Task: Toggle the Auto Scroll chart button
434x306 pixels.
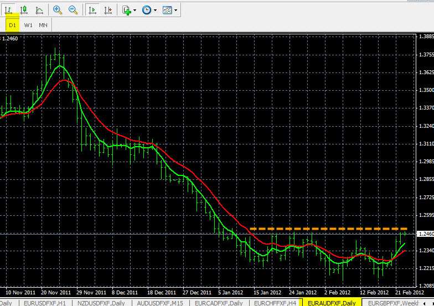Action: tap(92, 9)
